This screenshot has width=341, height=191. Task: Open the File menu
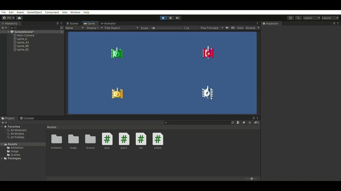(x=4, y=12)
